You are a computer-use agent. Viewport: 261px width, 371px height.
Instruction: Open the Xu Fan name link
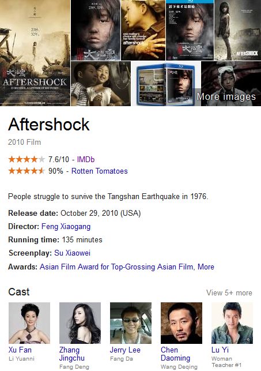tap(20, 350)
